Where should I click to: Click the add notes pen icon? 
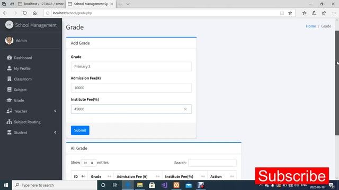coord(314,13)
